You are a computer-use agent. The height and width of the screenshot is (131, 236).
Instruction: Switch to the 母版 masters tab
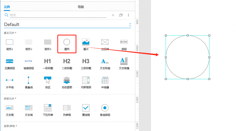pos(81,7)
